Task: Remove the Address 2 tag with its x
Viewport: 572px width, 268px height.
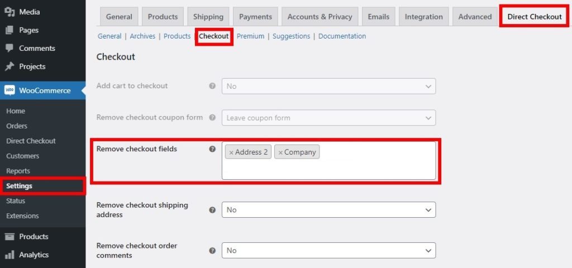Action: [x=231, y=152]
